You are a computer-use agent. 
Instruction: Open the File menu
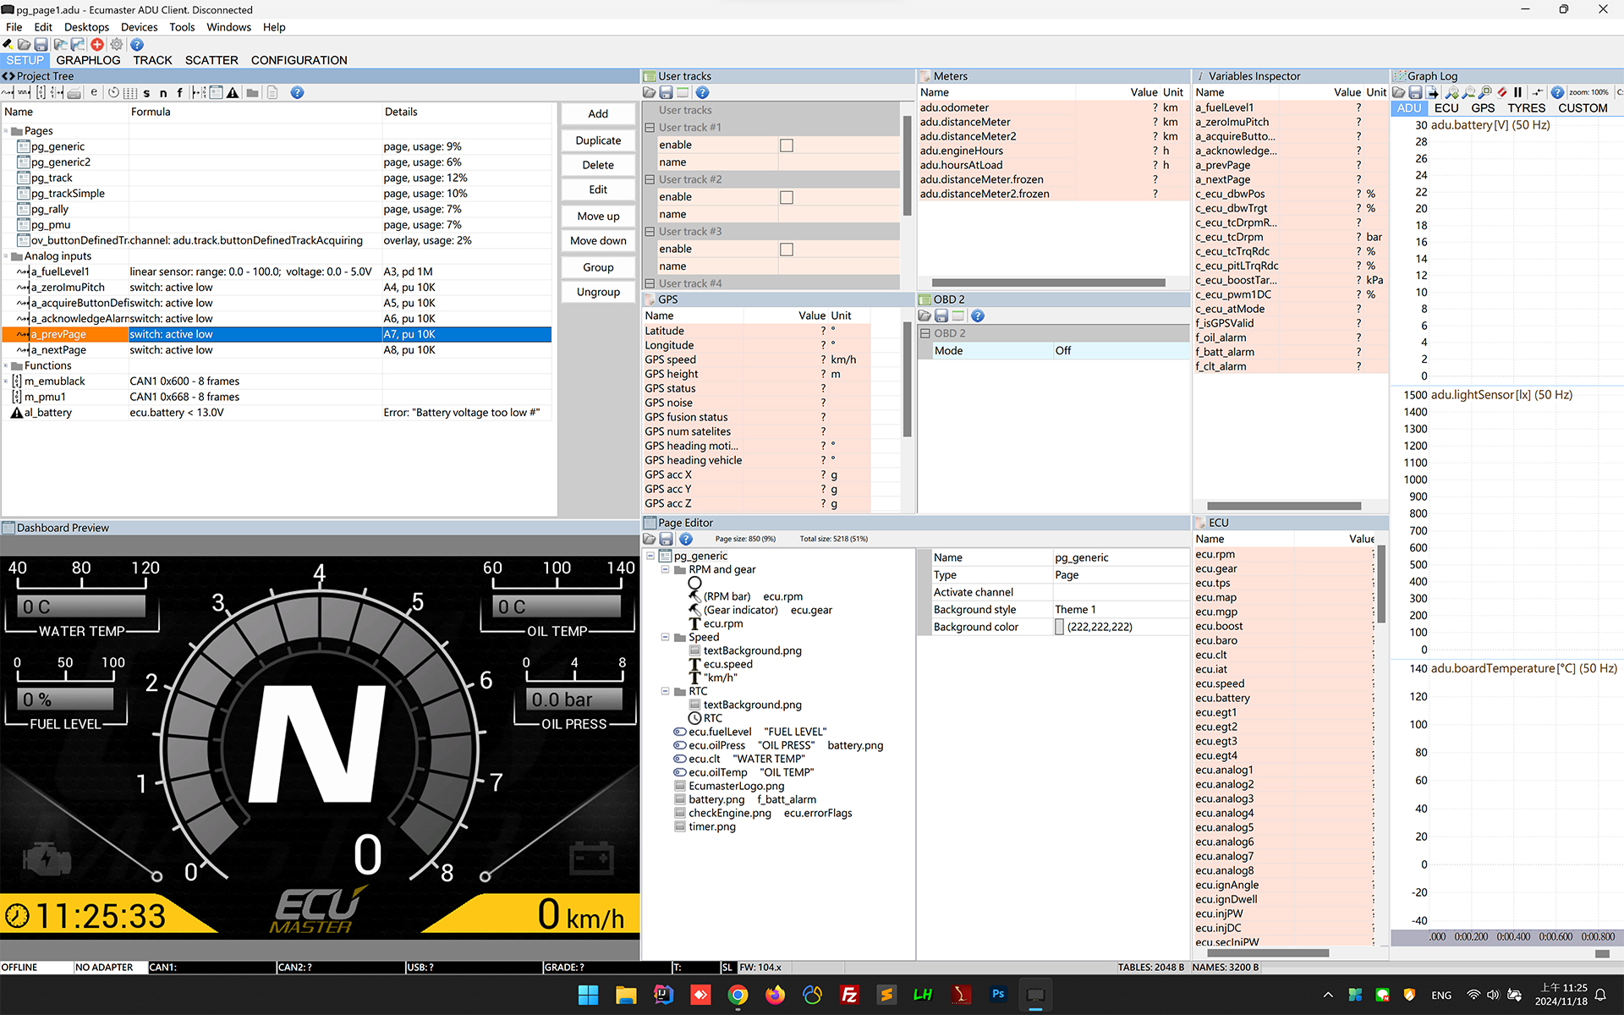point(14,27)
